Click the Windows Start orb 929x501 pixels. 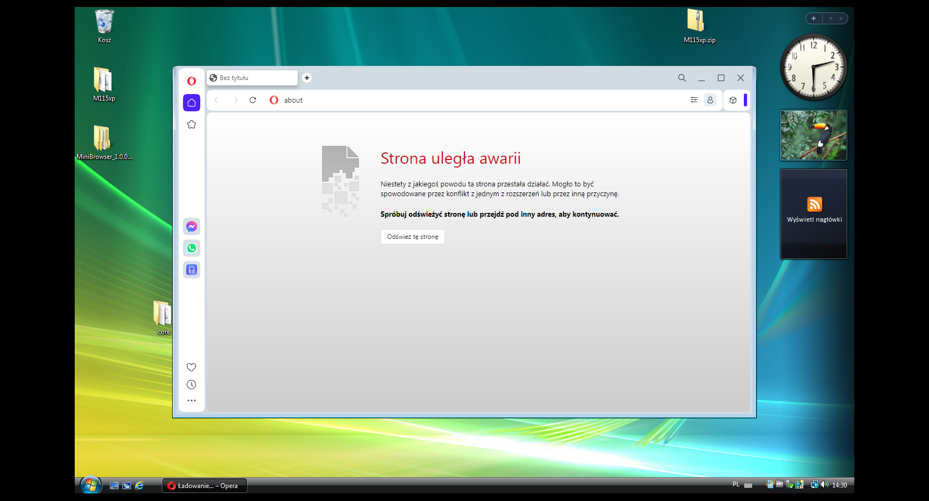click(91, 485)
